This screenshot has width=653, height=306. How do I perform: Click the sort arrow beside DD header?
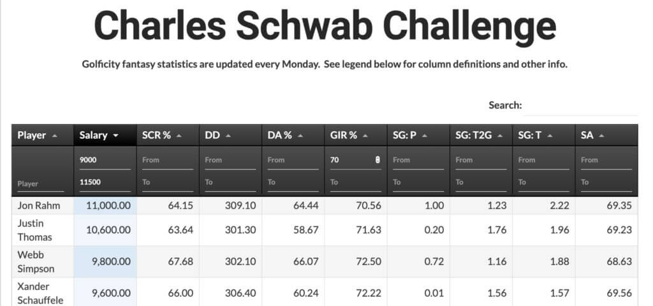click(228, 136)
